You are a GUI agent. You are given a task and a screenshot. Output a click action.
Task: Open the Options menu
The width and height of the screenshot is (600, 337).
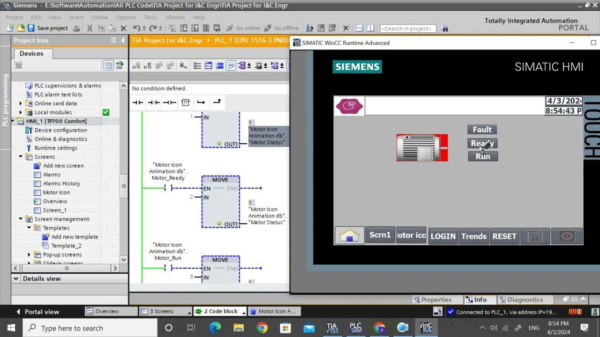tap(126, 17)
